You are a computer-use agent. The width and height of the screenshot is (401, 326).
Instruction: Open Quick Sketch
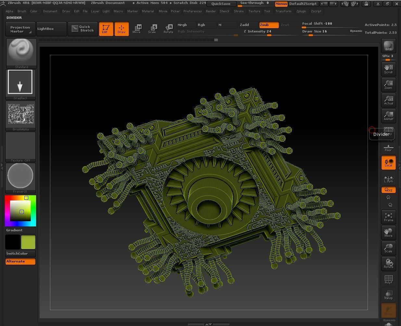pyautogui.click(x=83, y=29)
